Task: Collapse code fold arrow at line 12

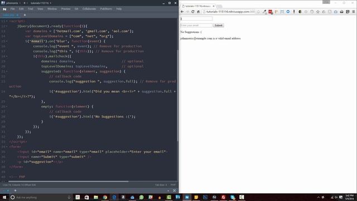Action: [x=7, y=26]
